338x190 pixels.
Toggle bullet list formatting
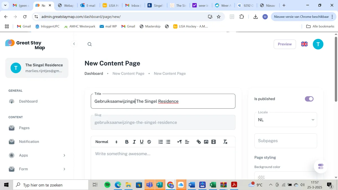[168, 142]
